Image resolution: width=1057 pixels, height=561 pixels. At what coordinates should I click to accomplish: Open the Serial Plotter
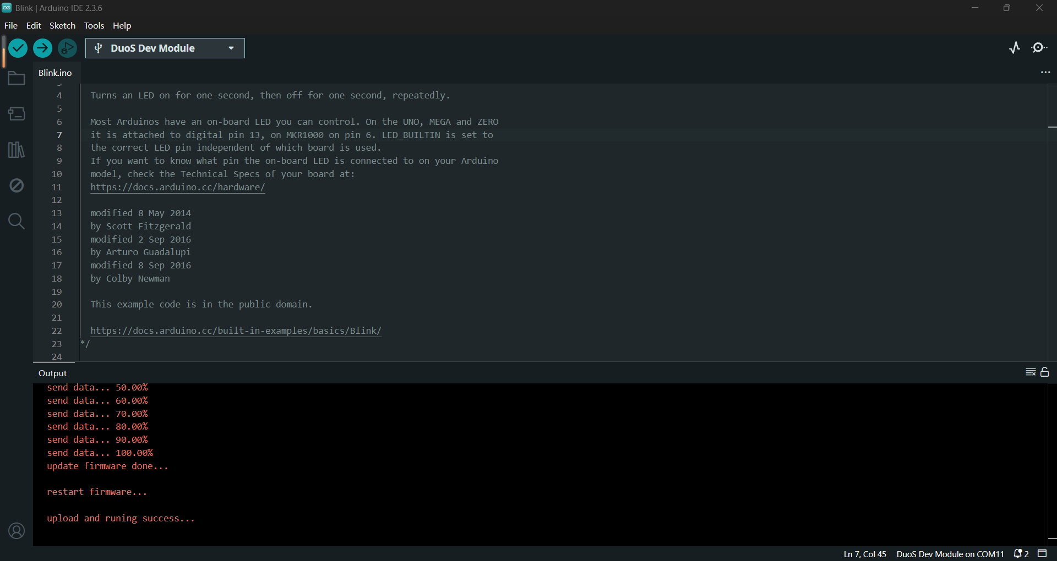click(1015, 48)
